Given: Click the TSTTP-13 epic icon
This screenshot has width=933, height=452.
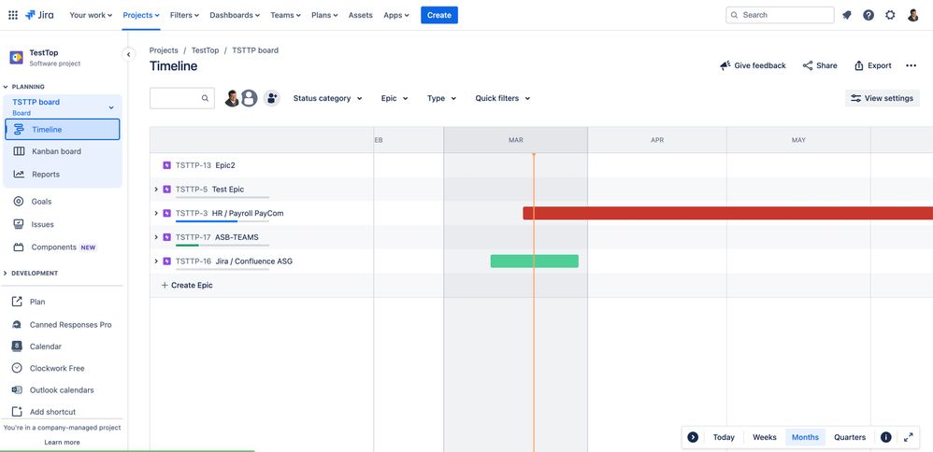Looking at the screenshot, I should [x=166, y=165].
